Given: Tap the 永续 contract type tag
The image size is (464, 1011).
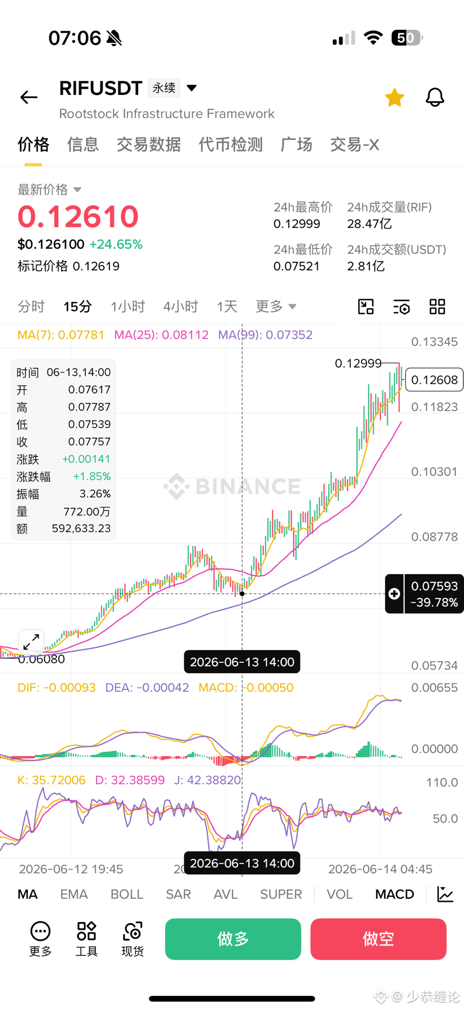Looking at the screenshot, I should [x=164, y=88].
